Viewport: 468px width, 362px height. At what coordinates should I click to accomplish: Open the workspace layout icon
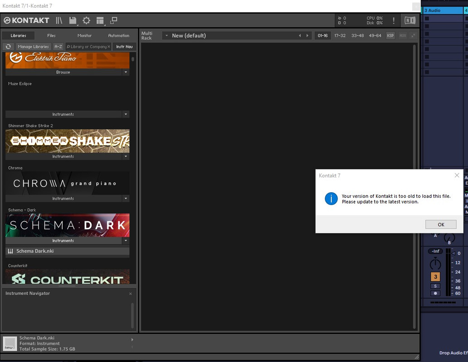click(100, 20)
